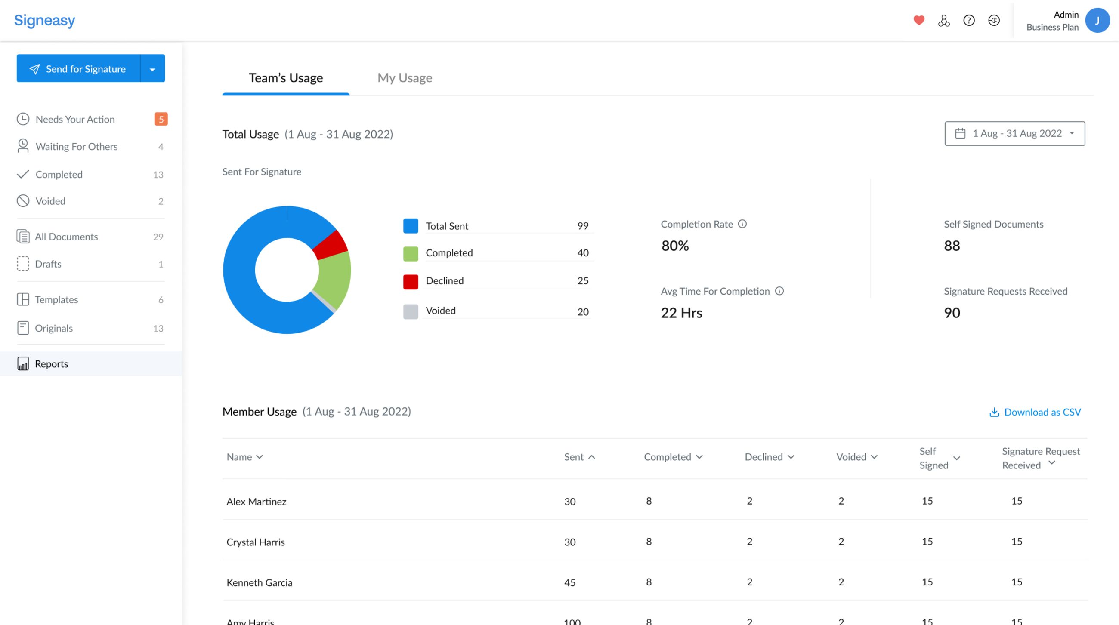The width and height of the screenshot is (1119, 625).
Task: Select the Team's Usage tab
Action: 285,78
